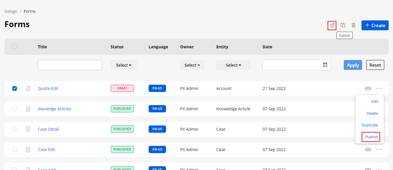Image resolution: width=393 pixels, height=170 pixels.
Task: Click the Publish icon in the top toolbar
Action: coord(332,25)
